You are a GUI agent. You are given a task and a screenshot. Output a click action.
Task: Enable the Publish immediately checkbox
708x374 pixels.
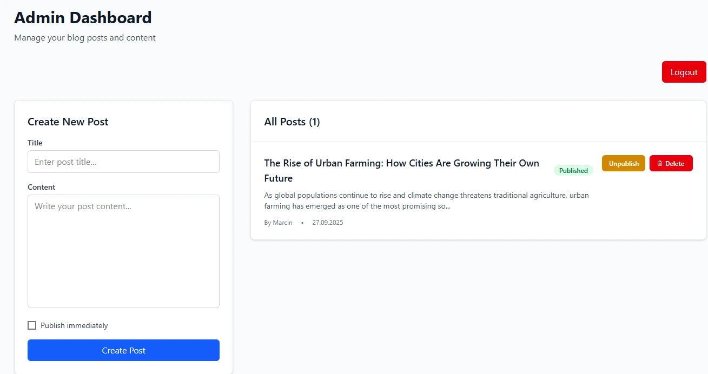[x=32, y=325]
